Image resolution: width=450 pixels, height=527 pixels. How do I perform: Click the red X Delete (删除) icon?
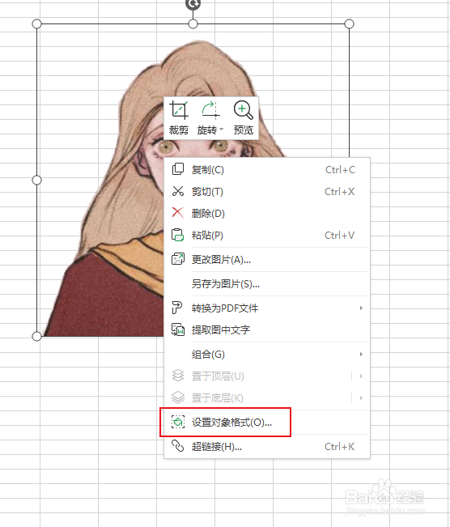(x=178, y=213)
